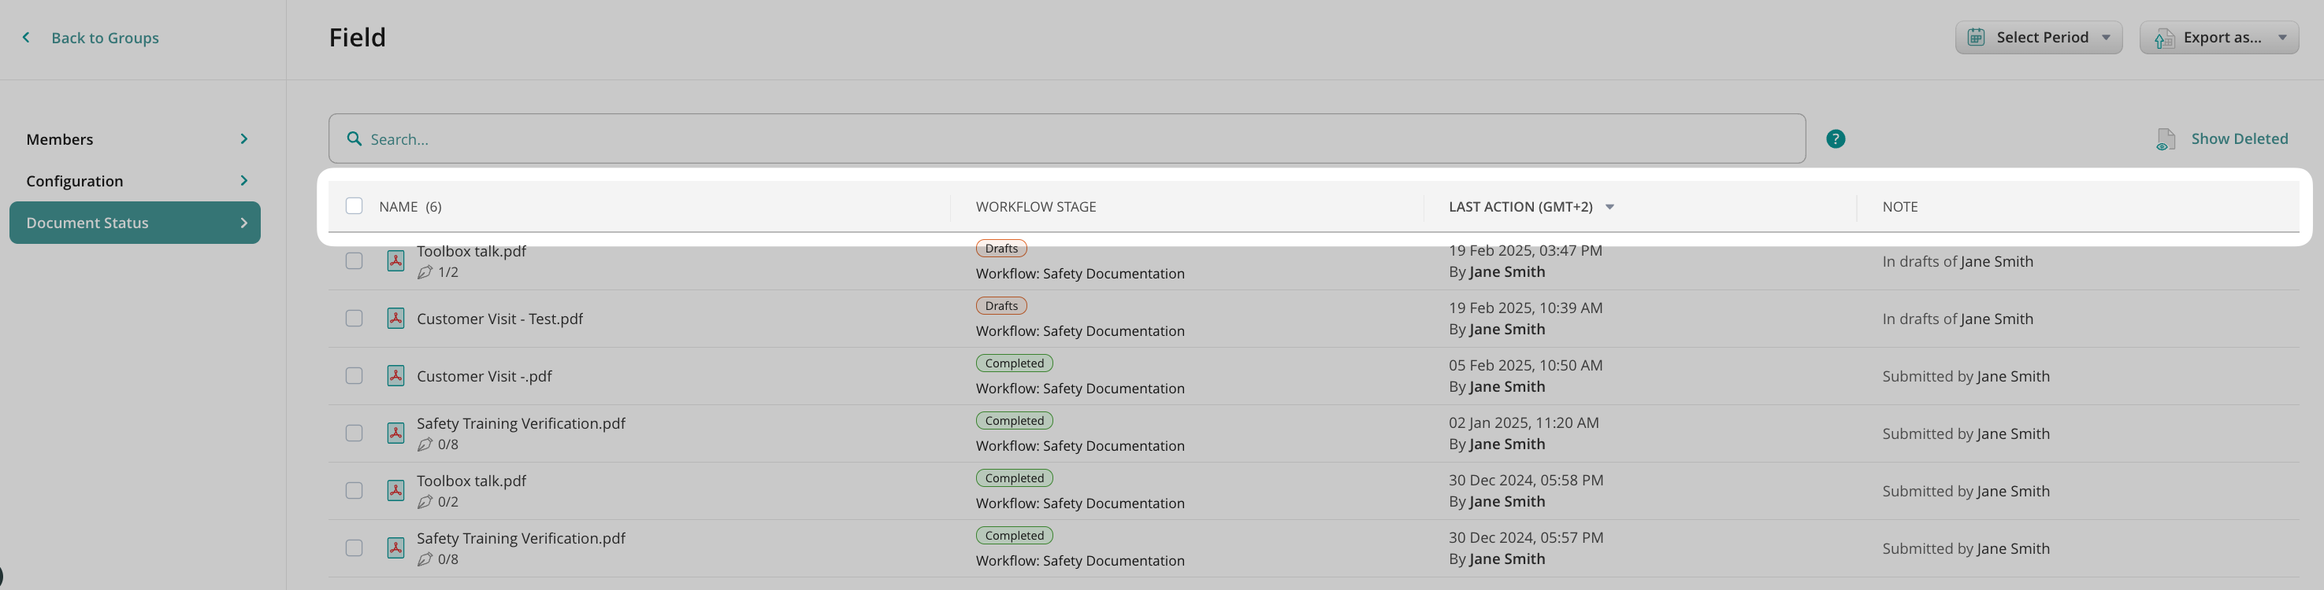Viewport: 2324px width, 590px height.
Task: Select the Customer Visit -.pdf row checkbox
Action: click(x=354, y=375)
